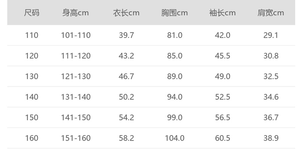Click the chest measurement 89.0 cell
302x165 pixels.
pyautogui.click(x=175, y=76)
